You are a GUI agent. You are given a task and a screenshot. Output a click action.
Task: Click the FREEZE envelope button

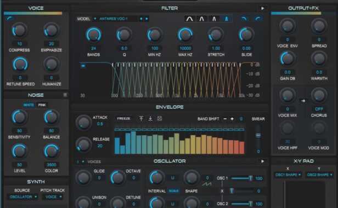[123, 119]
